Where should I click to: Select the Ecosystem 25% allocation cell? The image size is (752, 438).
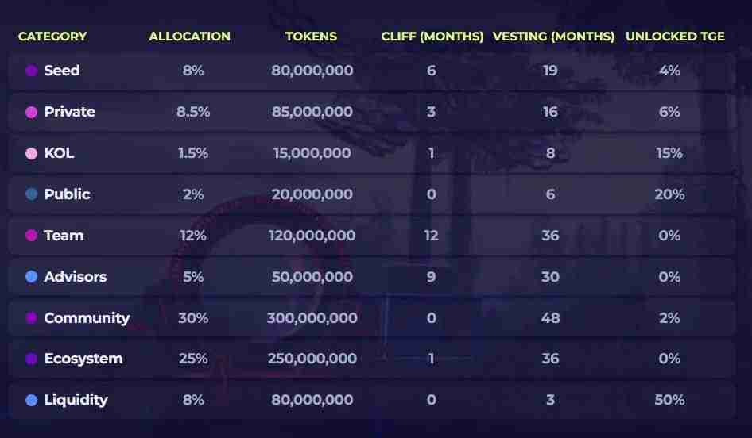193,359
